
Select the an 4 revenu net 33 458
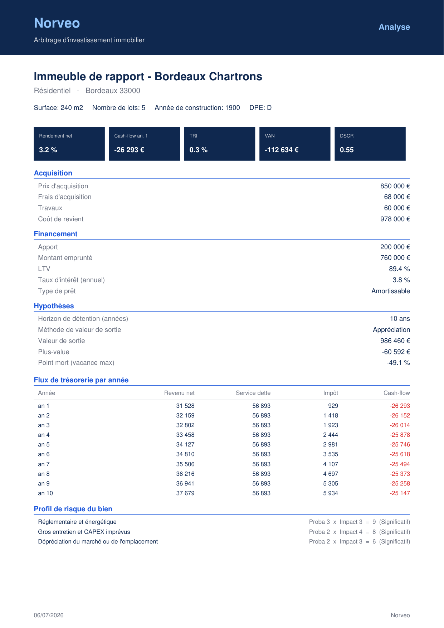click(x=185, y=435)
